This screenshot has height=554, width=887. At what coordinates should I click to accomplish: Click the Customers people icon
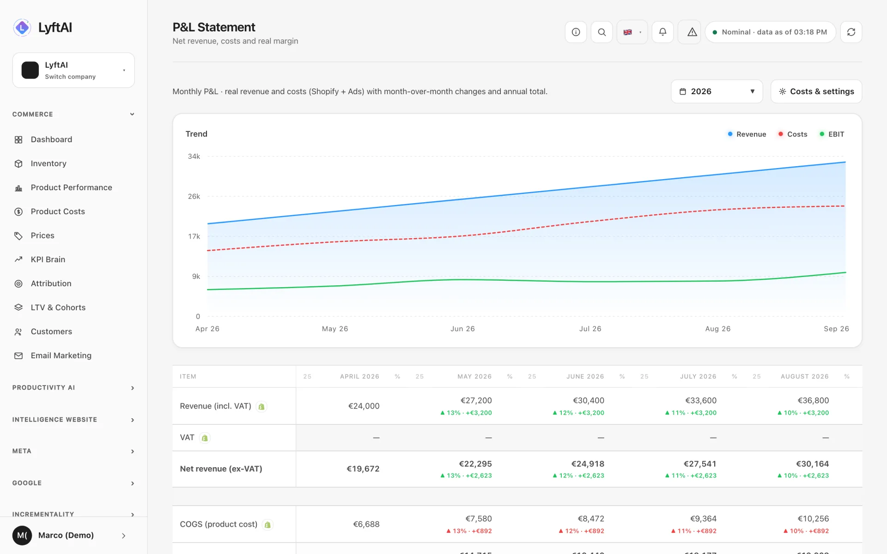(18, 331)
